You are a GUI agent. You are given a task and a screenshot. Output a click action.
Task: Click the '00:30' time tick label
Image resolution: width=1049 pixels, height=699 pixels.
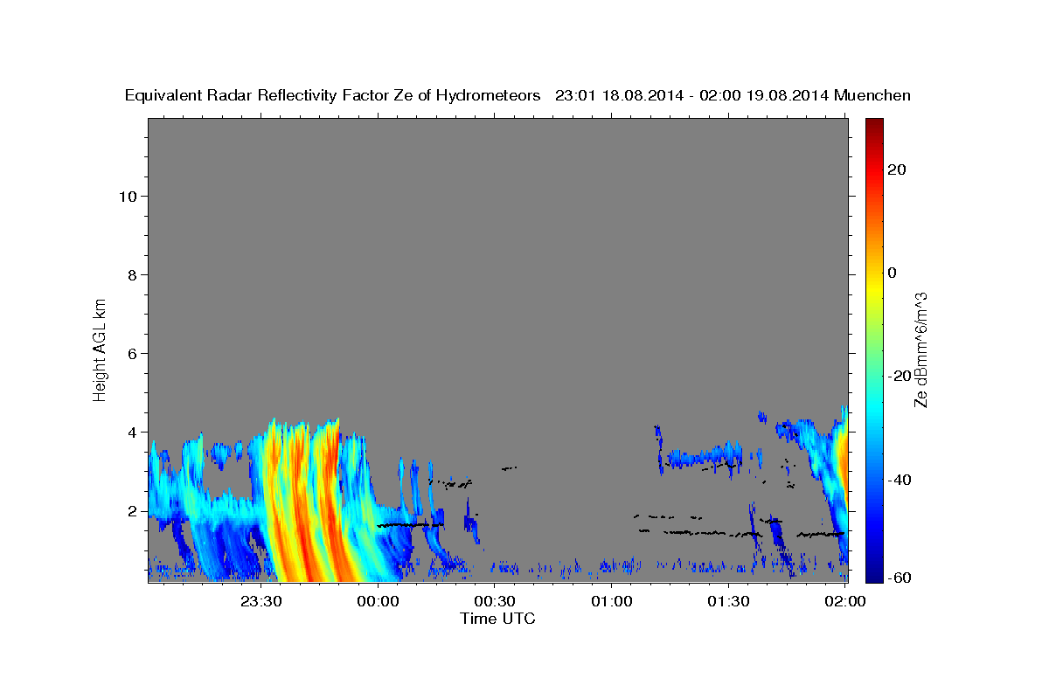pos(495,602)
